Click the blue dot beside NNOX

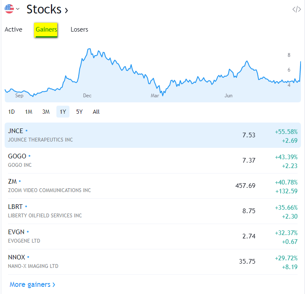pyautogui.click(x=28, y=257)
